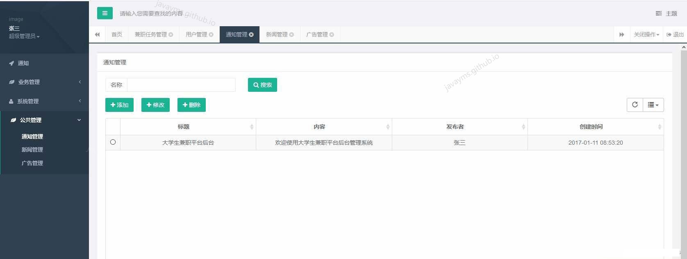Click the user name 张三 in the sidebar
This screenshot has height=259, width=687.
point(14,28)
